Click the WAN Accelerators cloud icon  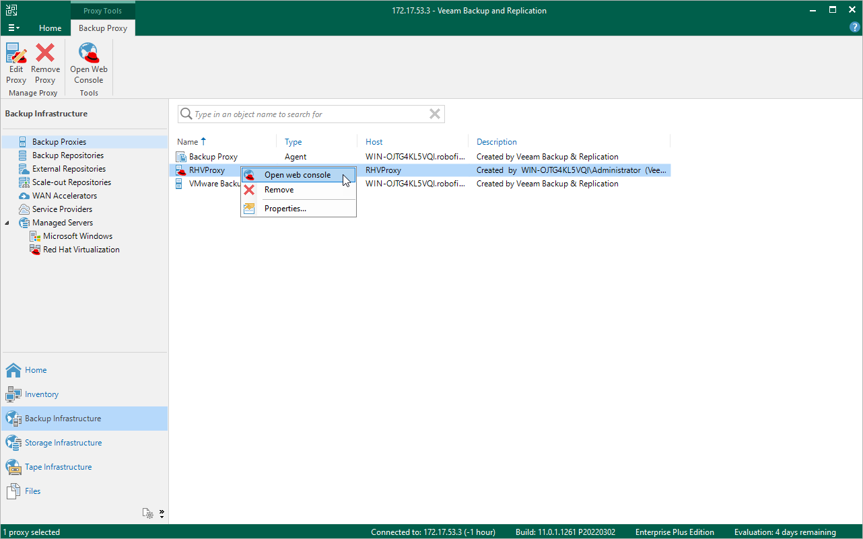[x=23, y=196]
